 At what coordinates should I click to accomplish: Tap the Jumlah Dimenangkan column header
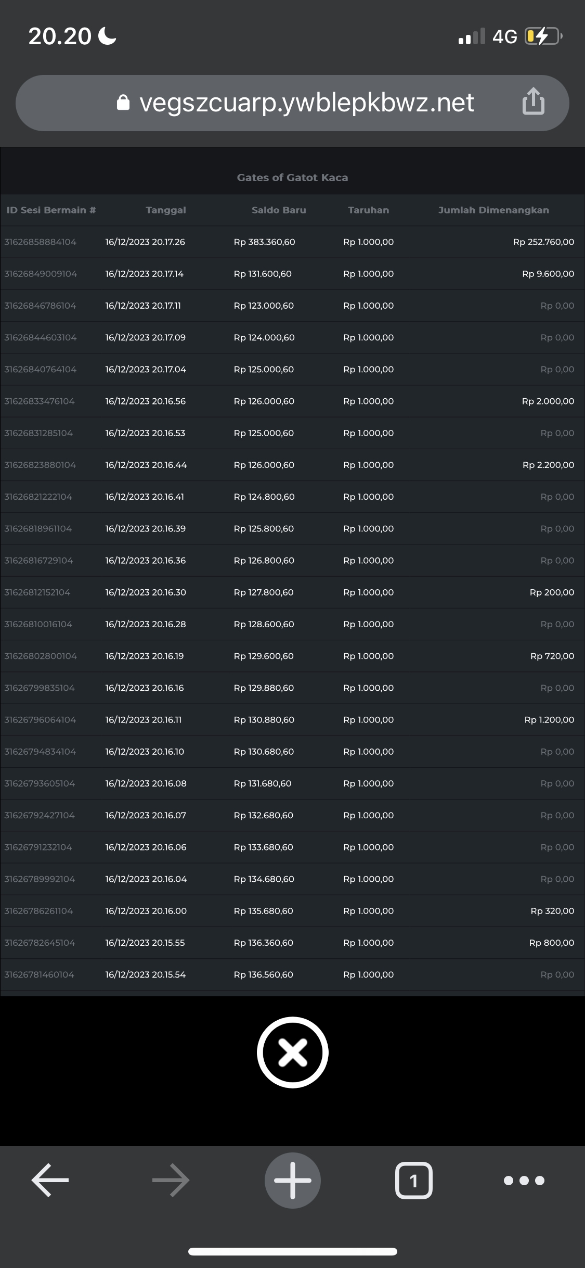coord(493,210)
